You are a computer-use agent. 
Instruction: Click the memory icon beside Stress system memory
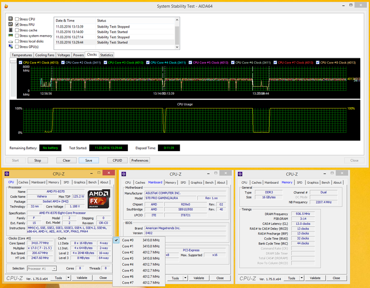tap(10, 35)
